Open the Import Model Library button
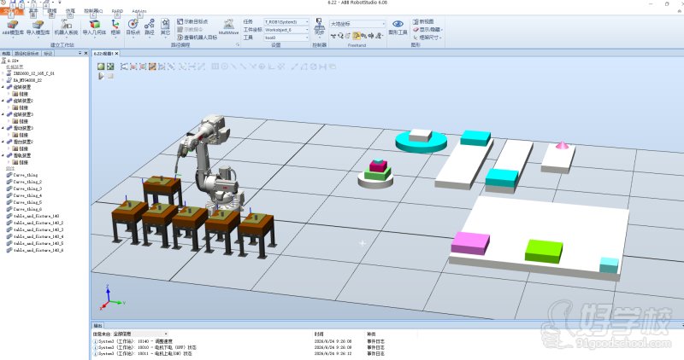Viewport: 684px width, 360px height. pos(38,27)
